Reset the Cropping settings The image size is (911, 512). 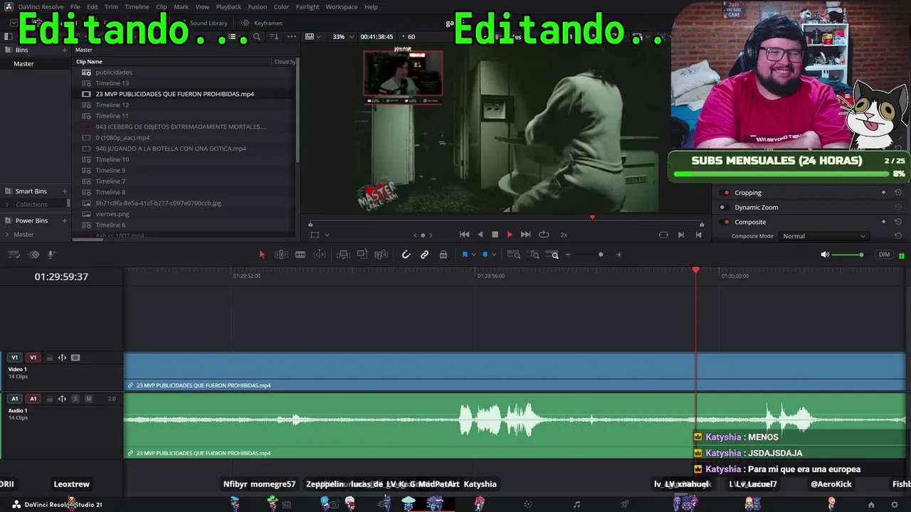point(898,193)
